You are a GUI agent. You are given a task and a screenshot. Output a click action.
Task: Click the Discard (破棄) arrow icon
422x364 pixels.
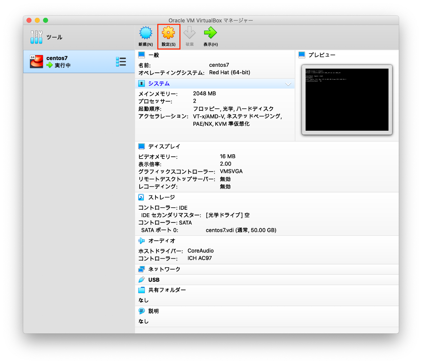pos(190,33)
